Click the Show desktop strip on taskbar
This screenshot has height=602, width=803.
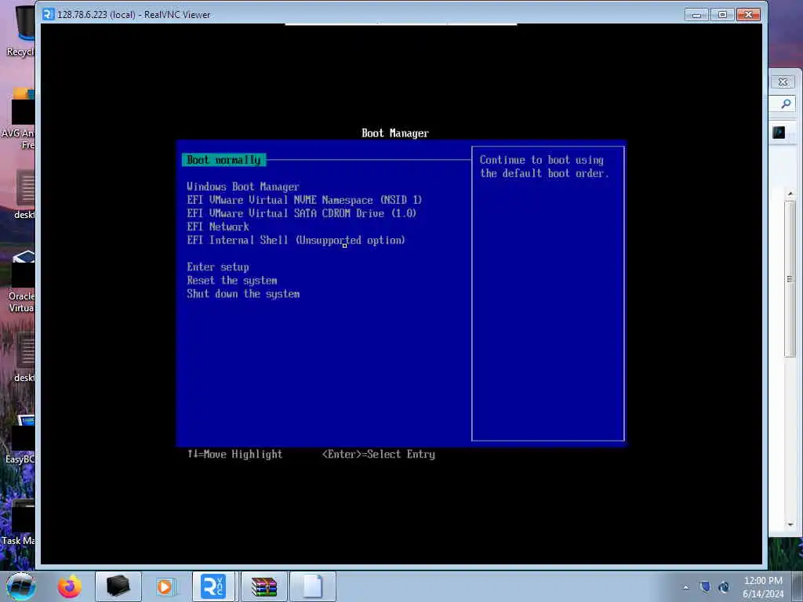798,586
